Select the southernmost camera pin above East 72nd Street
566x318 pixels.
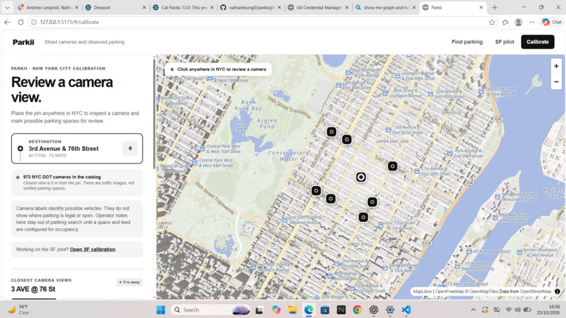[x=363, y=217]
